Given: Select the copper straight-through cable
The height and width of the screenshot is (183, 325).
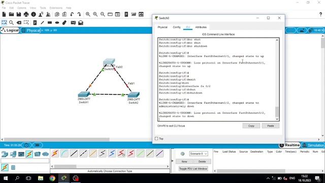Looking at the screenshot, I should point(74,154).
